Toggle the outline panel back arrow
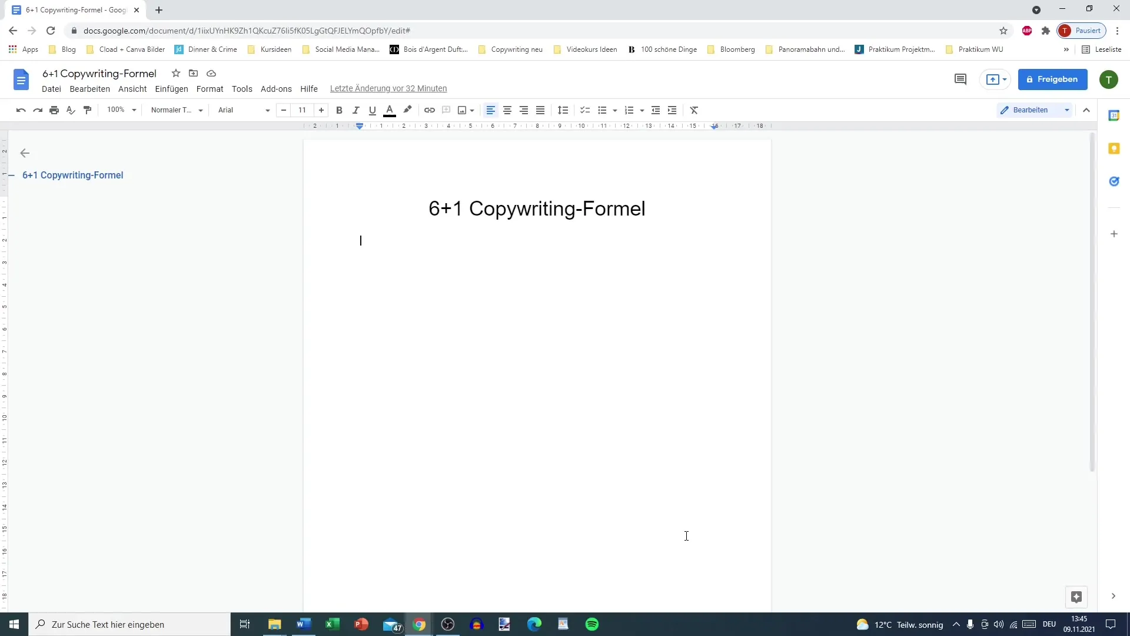1130x636 pixels. (24, 153)
